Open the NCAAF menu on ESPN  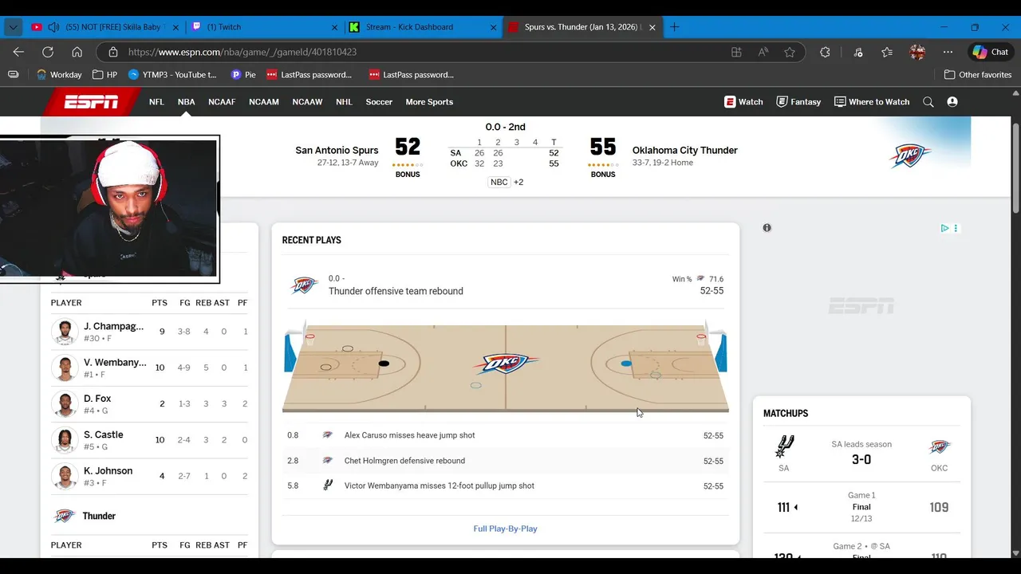pyautogui.click(x=222, y=102)
